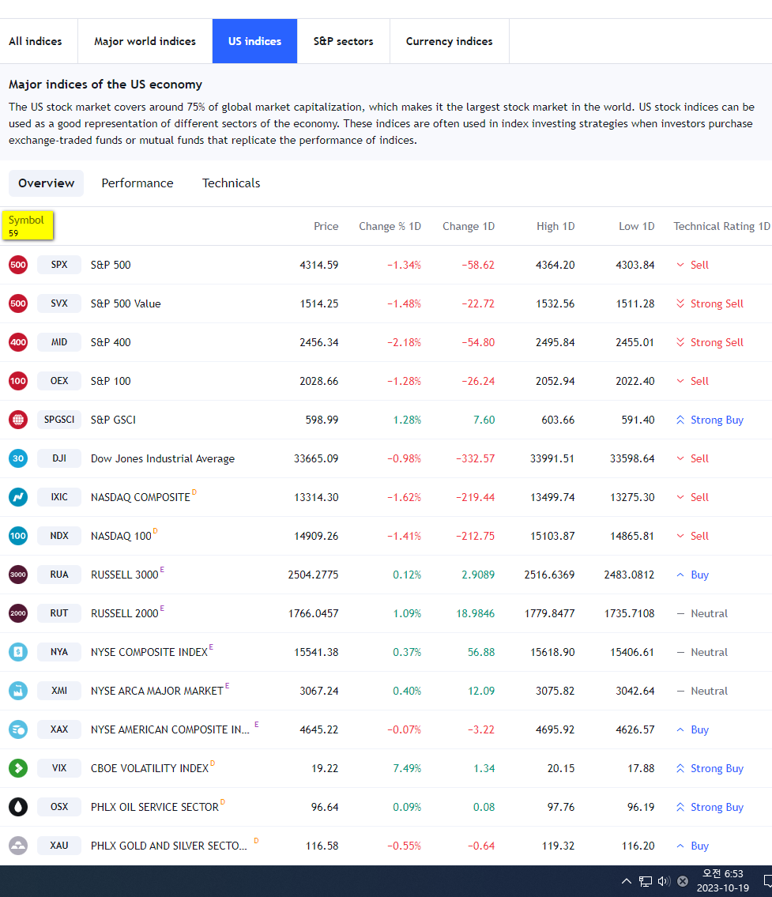The height and width of the screenshot is (897, 772).
Task: Open the XAU ticker link
Action: pos(59,846)
